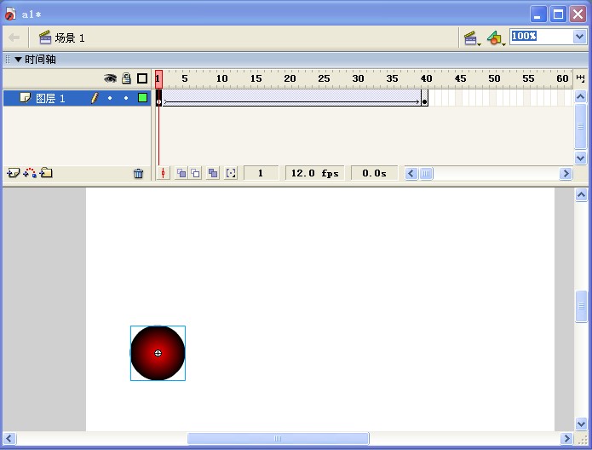Viewport: 592px width, 450px height.
Task: Click timeline vertical scroll down arrow
Action: click(580, 158)
